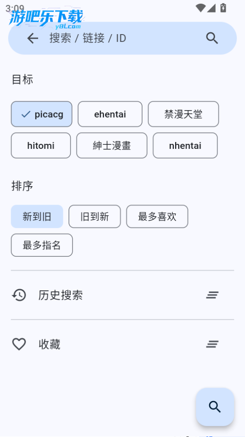Viewport: 245px width, 437px height.
Task: Select the 新到旧 sort option
Action: [x=37, y=217]
